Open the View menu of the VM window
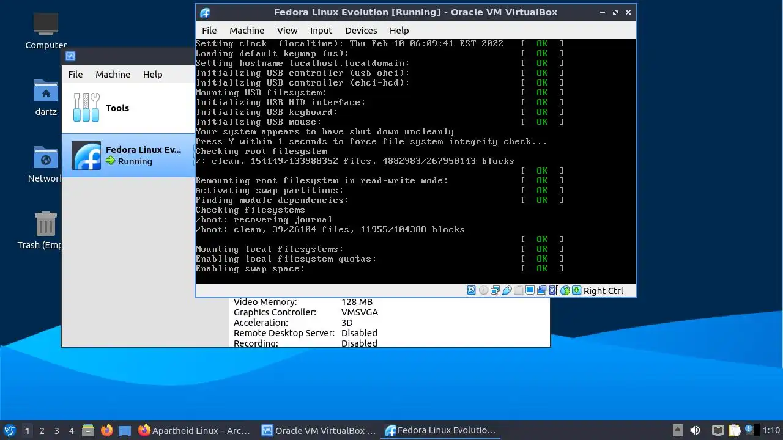This screenshot has height=440, width=783. pos(287,30)
